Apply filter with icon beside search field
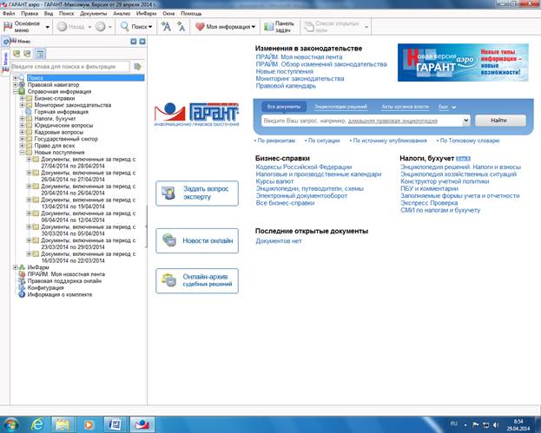 138,67
